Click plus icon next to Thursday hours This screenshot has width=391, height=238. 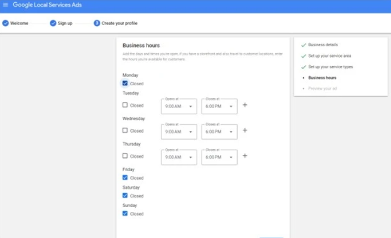(x=245, y=156)
